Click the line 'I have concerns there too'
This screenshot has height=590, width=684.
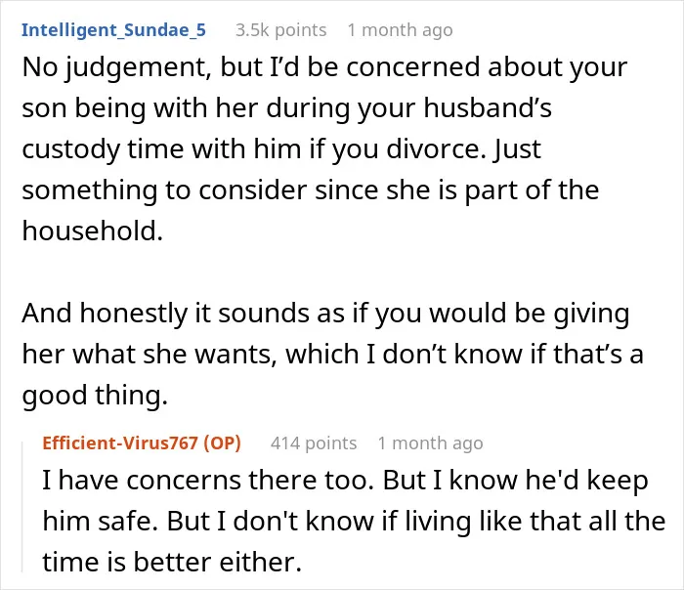coord(345,482)
